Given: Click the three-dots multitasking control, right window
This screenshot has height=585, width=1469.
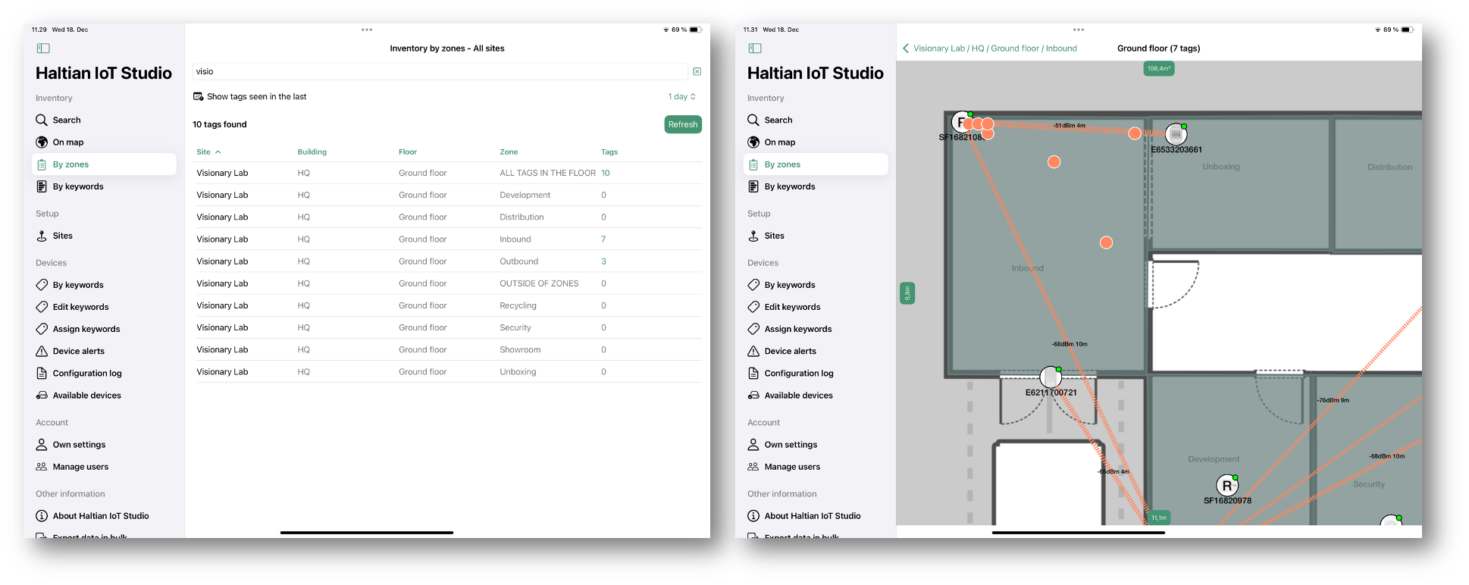Looking at the screenshot, I should tap(1079, 30).
